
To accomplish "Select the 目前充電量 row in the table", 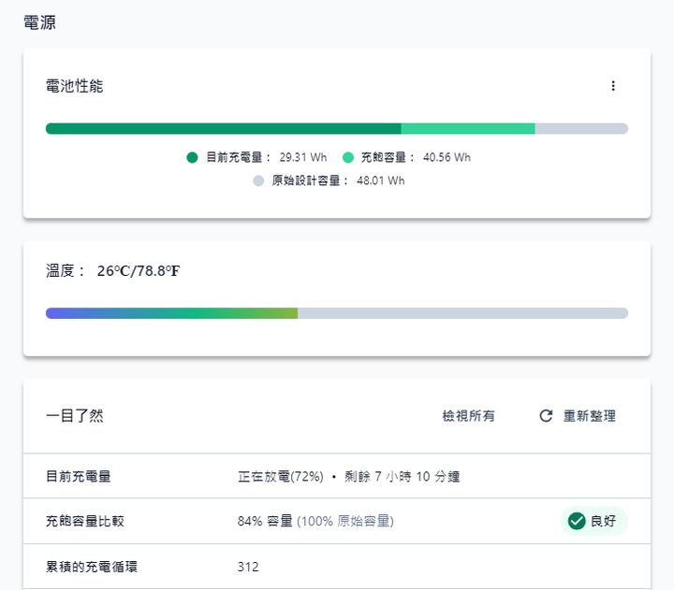I will click(x=337, y=476).
